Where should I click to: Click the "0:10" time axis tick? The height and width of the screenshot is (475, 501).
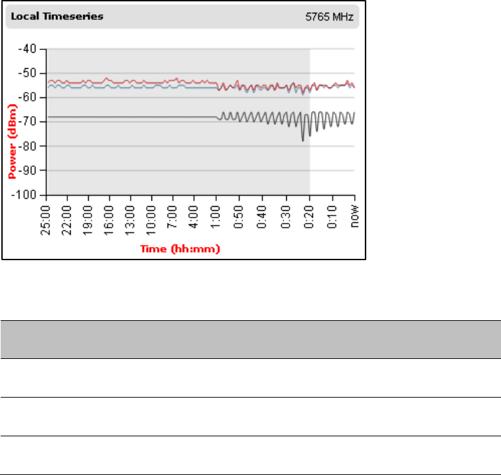click(332, 217)
